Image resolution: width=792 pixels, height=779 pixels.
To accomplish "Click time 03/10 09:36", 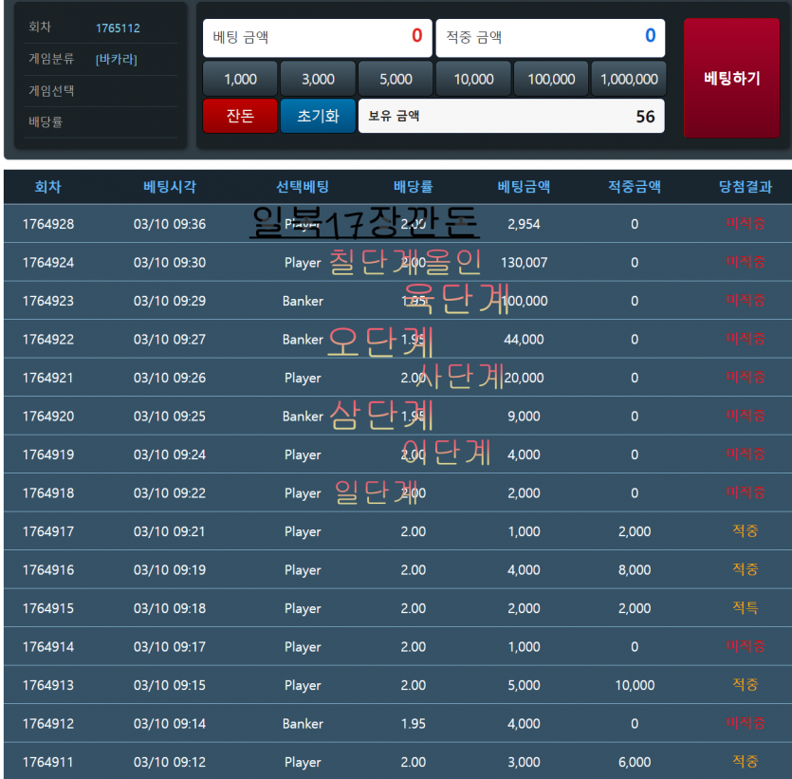I will pos(170,224).
